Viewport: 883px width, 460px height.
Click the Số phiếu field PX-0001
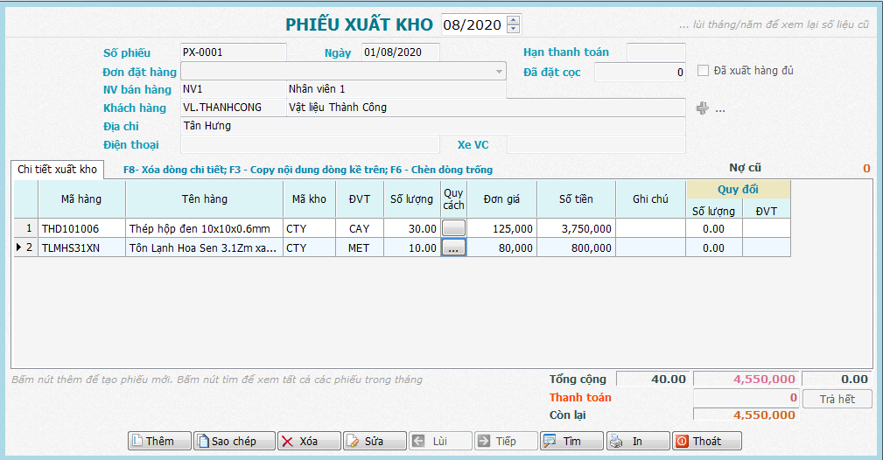pyautogui.click(x=233, y=52)
